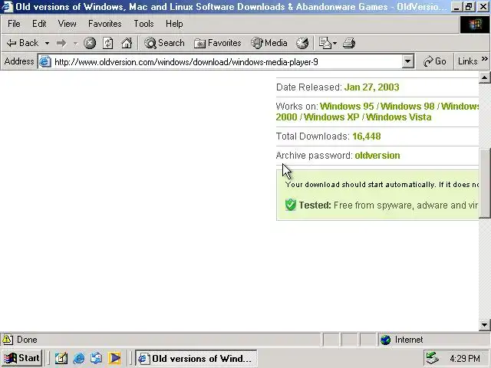Click the Internet zone globe icon
491x368 pixels.
click(385, 340)
